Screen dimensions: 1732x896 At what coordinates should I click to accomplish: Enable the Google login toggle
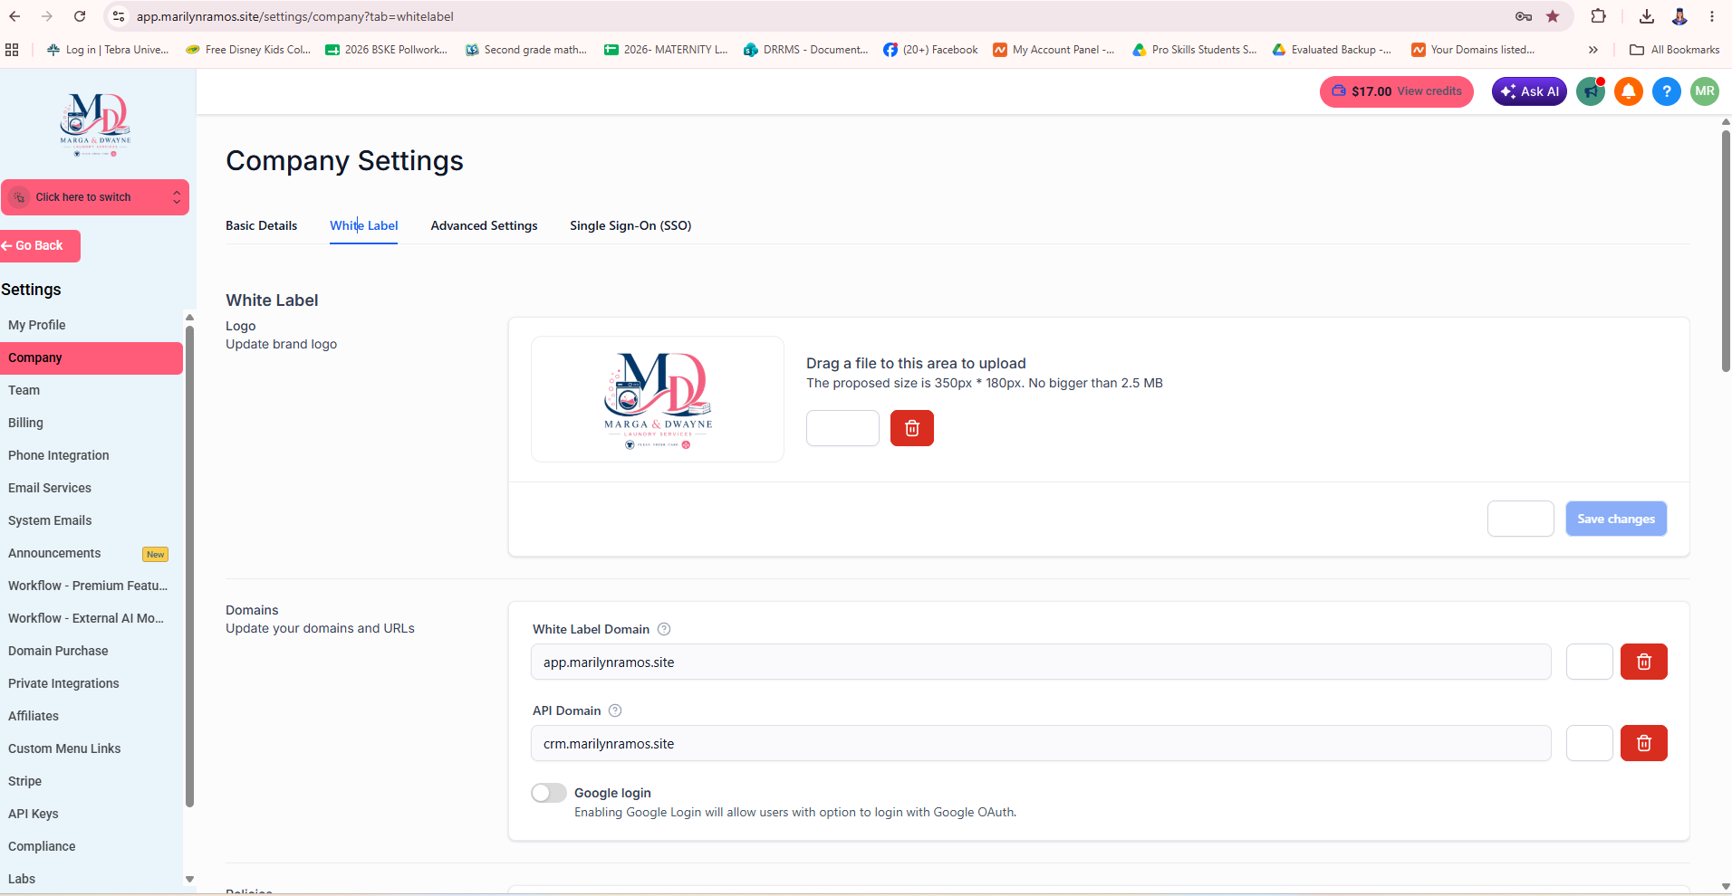[549, 793]
